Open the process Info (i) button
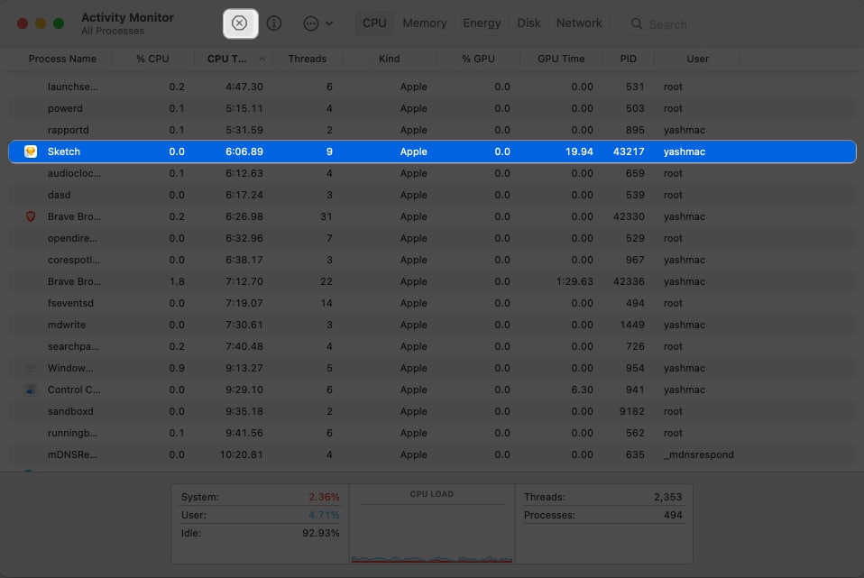Screen dimensions: 864x578 tap(274, 23)
